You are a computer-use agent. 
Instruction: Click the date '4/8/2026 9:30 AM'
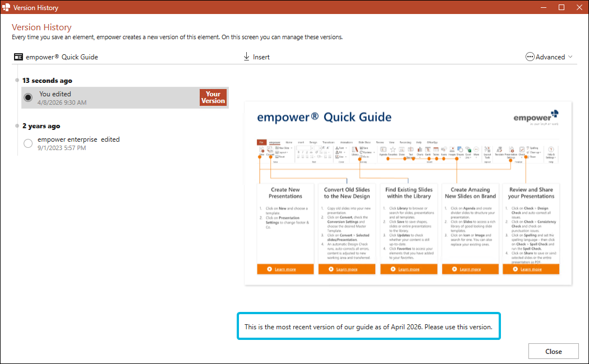click(x=62, y=102)
